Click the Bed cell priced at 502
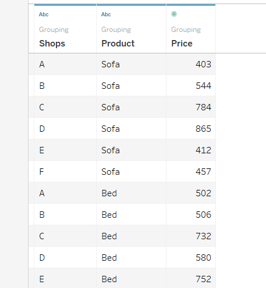Image resolution: width=266 pixels, height=288 pixels. pos(131,193)
